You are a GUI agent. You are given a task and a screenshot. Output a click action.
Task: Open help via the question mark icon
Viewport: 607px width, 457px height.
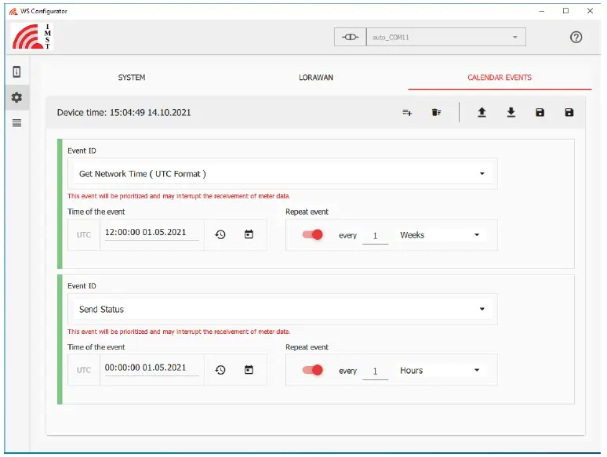(x=576, y=37)
